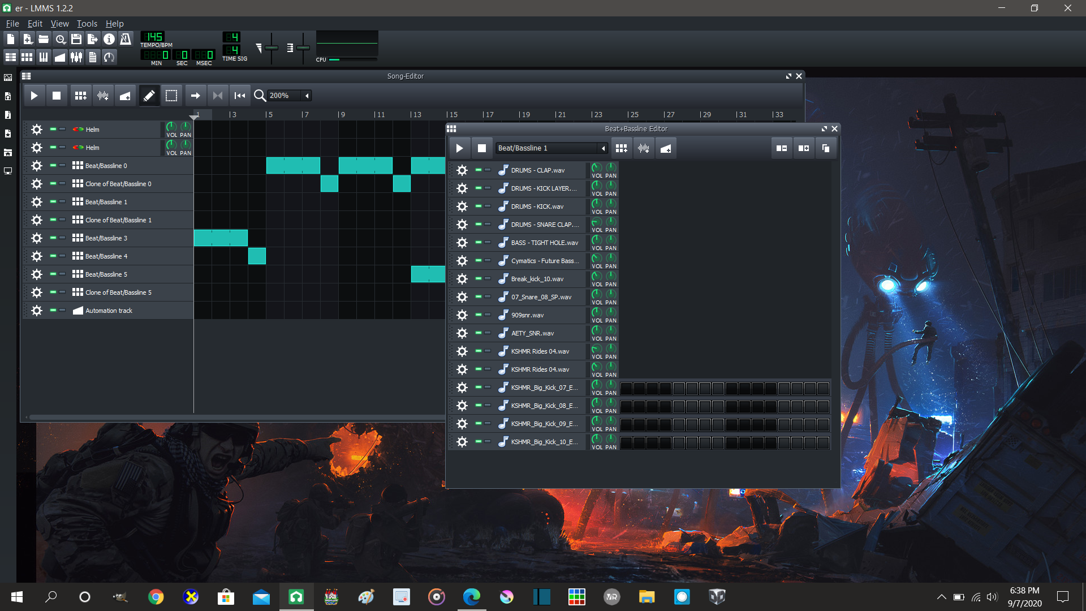Mute the Automation track
Image resolution: width=1086 pixels, height=611 pixels.
(x=53, y=310)
